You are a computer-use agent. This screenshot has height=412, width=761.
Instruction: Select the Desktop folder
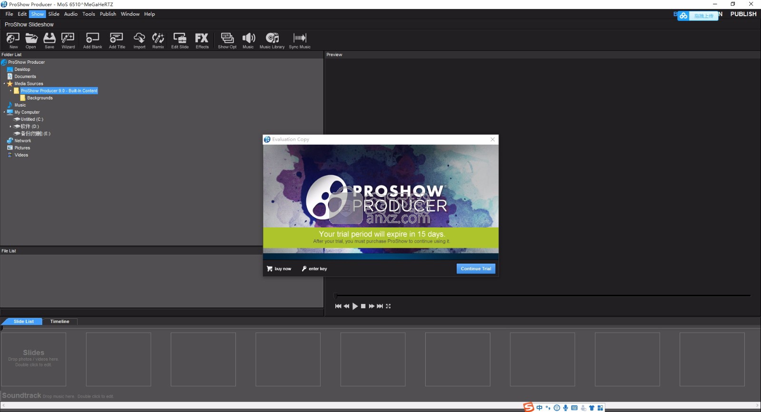(x=19, y=69)
